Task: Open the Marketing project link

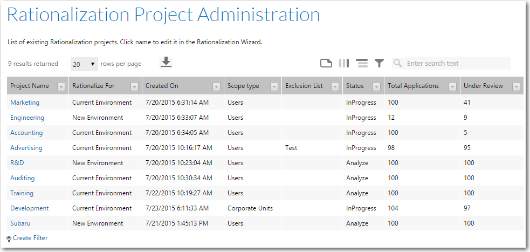Action: [x=25, y=103]
